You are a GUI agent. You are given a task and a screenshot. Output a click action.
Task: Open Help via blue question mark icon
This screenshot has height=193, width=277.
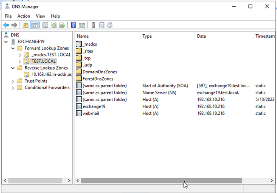(x=73, y=25)
